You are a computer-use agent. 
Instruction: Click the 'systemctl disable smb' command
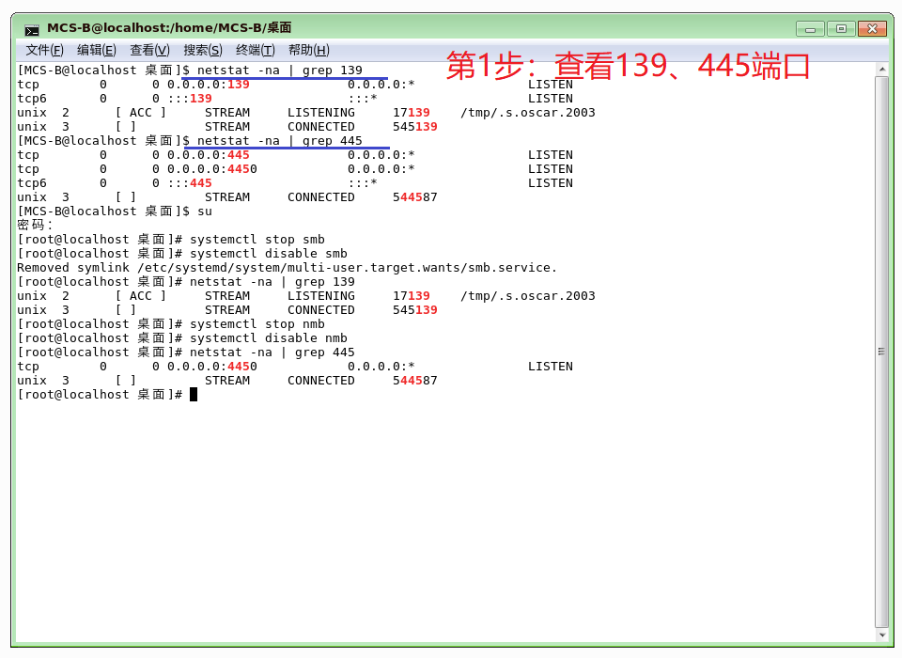tap(269, 254)
